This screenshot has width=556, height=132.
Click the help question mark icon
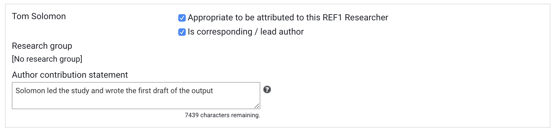267,90
